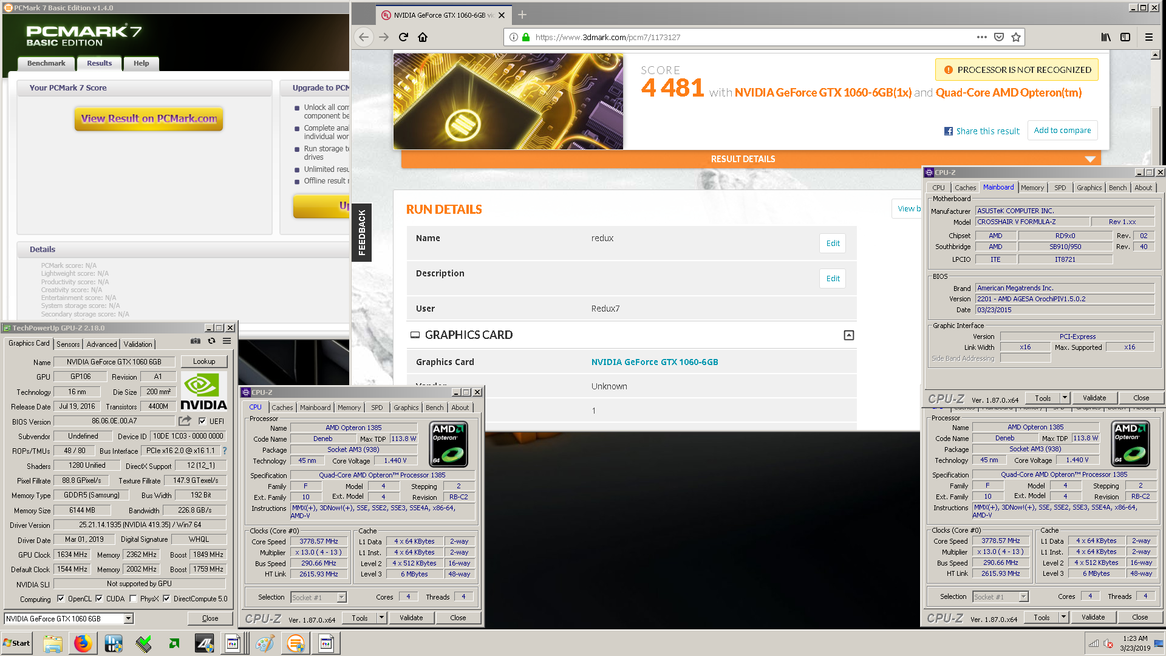Open the NVIDIA GeForce GTX 1060-6GB link
The image size is (1166, 656).
[x=655, y=362]
